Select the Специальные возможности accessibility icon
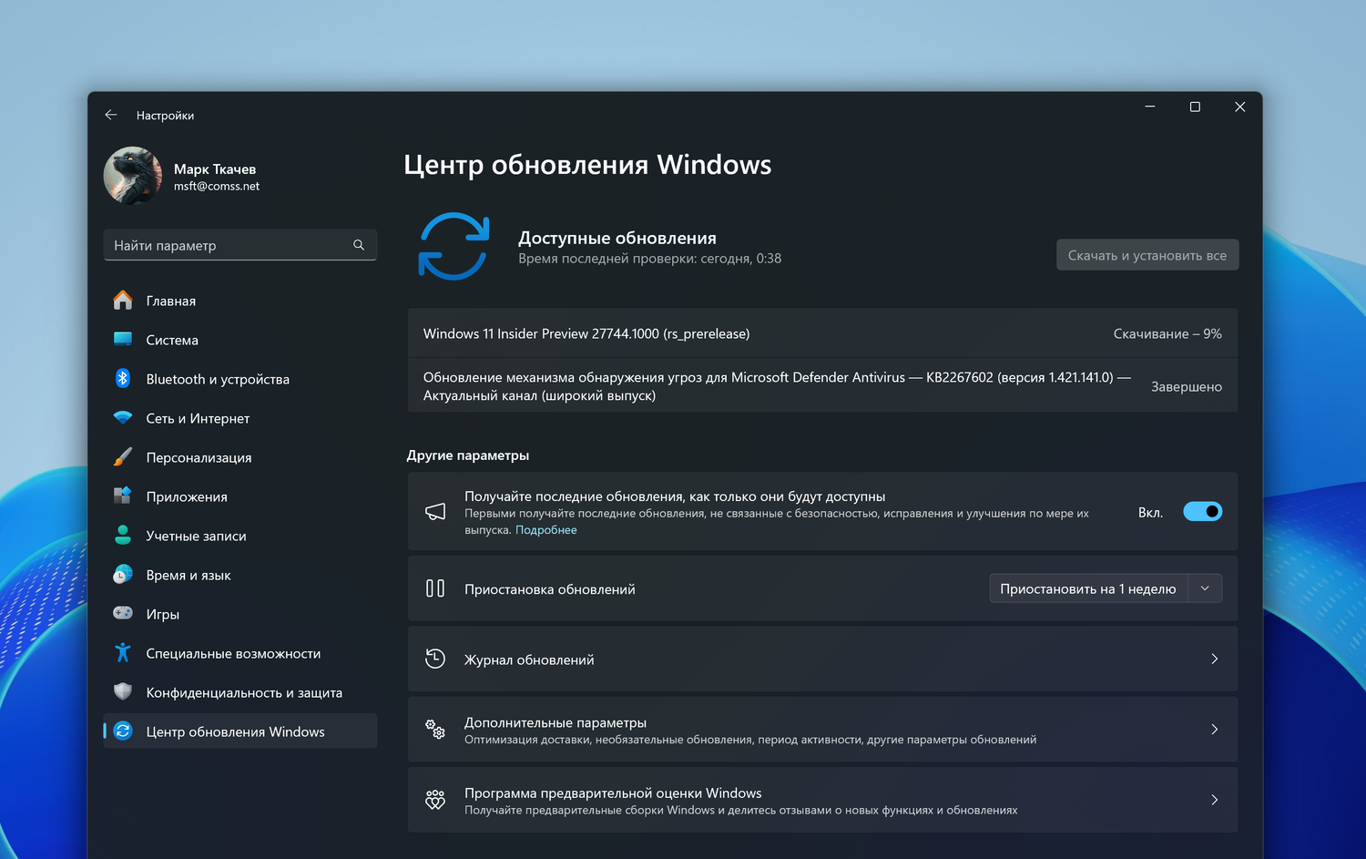This screenshot has width=1366, height=859. 122,652
